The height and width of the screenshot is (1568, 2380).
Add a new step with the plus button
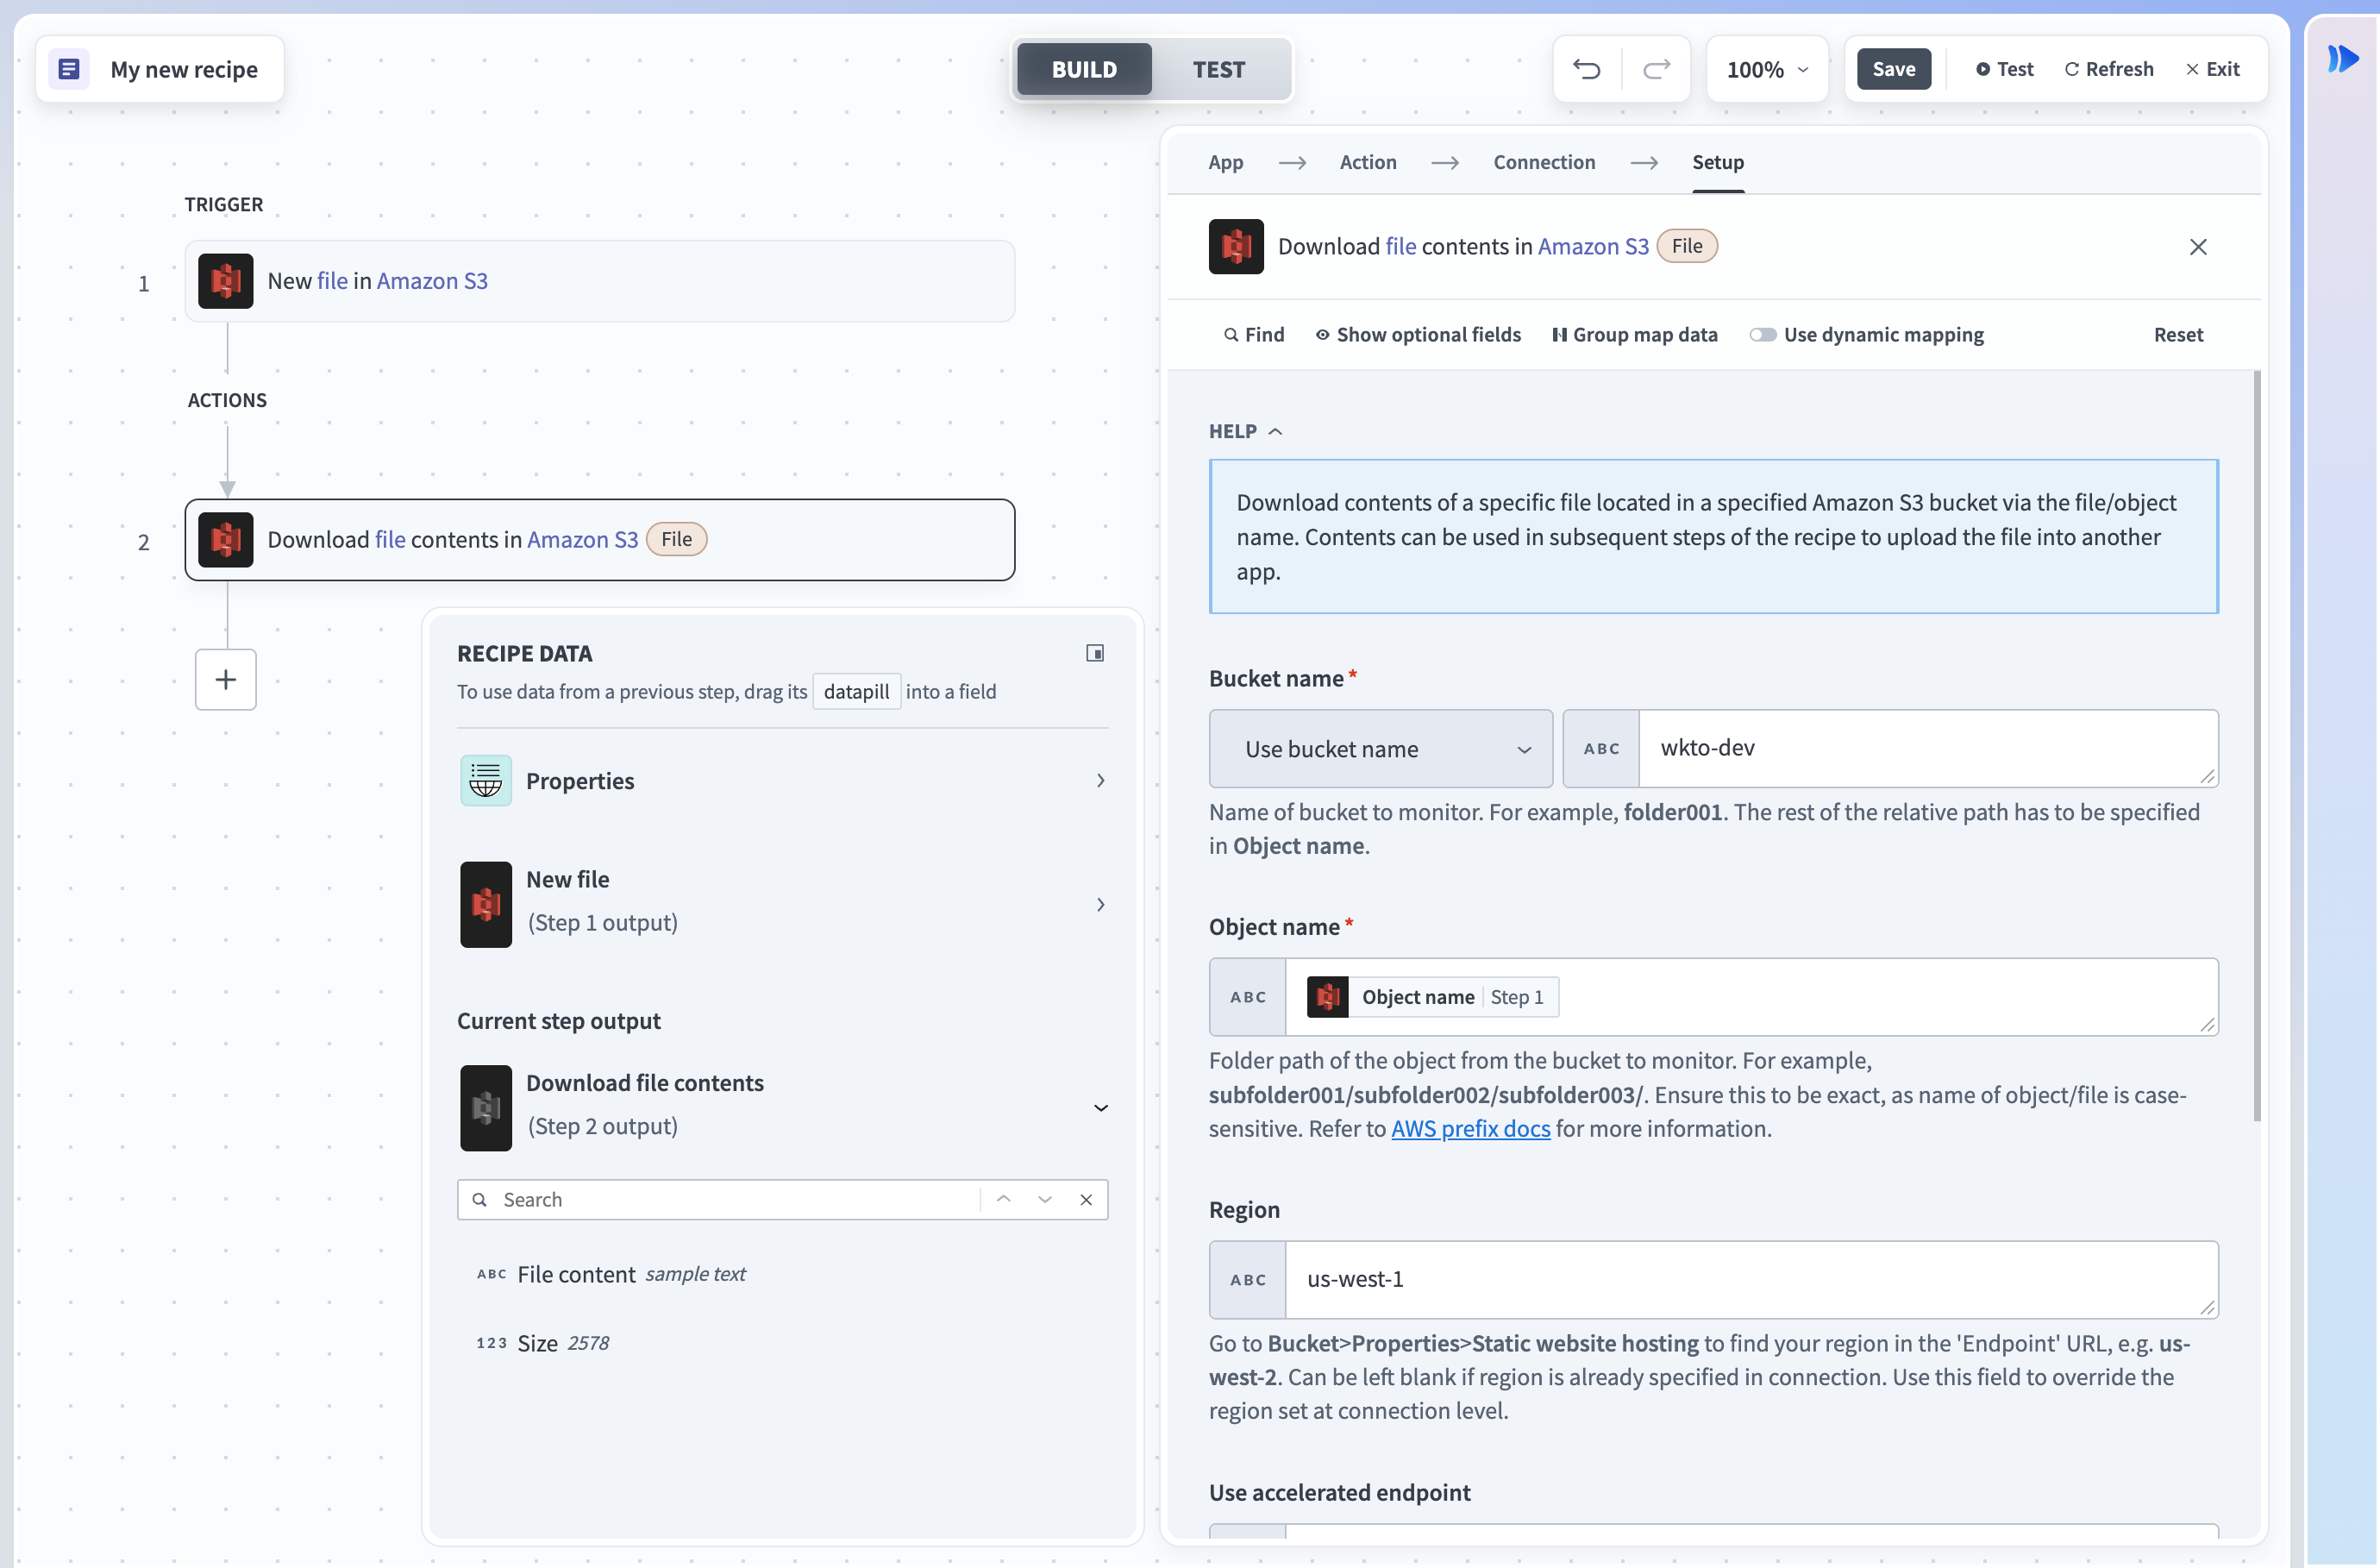[x=226, y=680]
